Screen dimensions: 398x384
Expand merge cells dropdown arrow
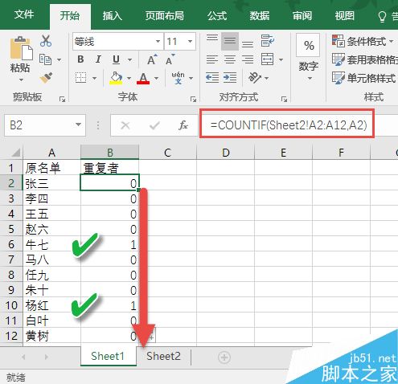(281, 59)
